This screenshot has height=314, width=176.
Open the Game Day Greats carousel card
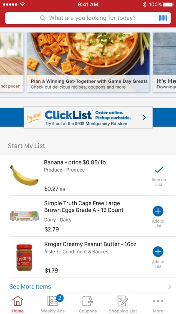88,62
